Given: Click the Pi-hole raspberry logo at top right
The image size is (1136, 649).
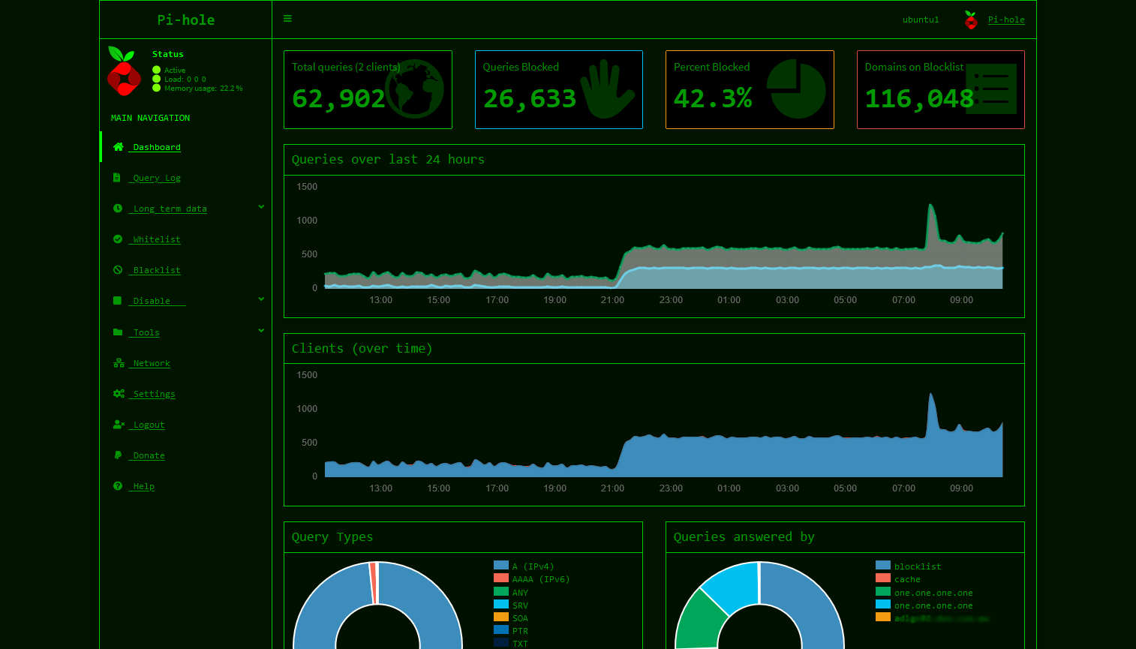Looking at the screenshot, I should [971, 20].
